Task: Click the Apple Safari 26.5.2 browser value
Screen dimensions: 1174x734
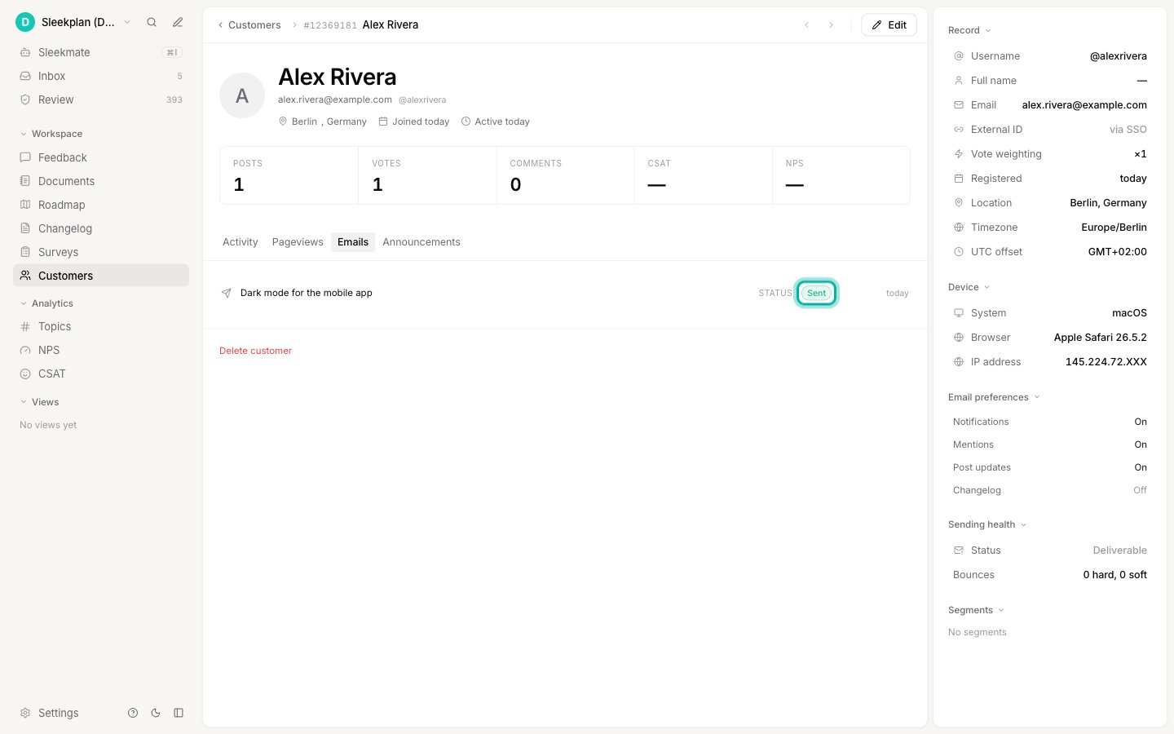Action: [1100, 338]
